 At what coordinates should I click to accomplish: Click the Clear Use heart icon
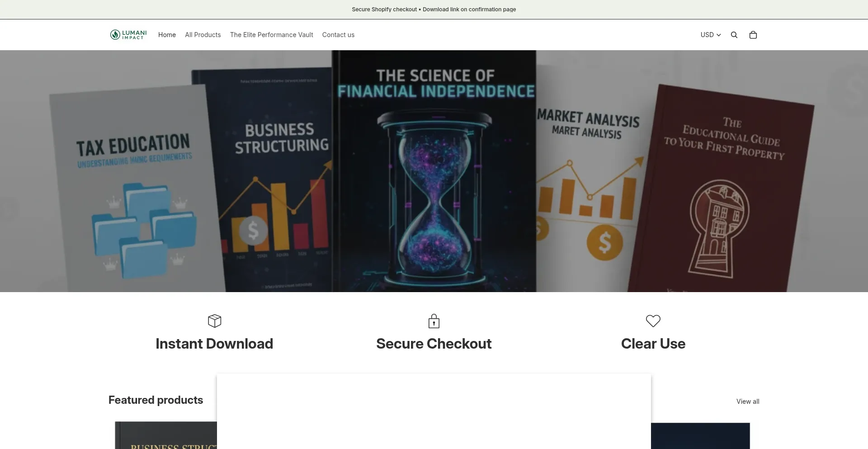[653, 321]
